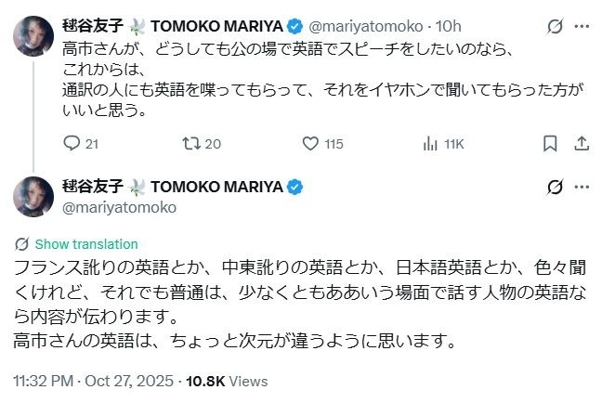Click the share icon on first tweet
602x403 pixels.
click(x=581, y=143)
